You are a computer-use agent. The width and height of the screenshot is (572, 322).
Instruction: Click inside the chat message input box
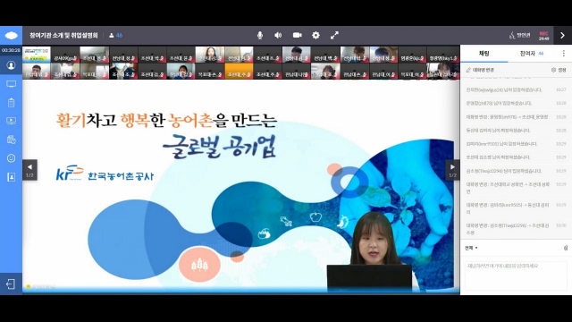click(516, 275)
